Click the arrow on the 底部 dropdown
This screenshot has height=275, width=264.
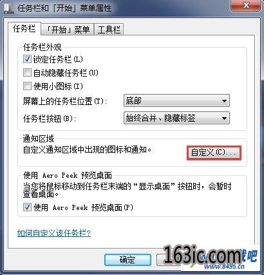(224, 100)
